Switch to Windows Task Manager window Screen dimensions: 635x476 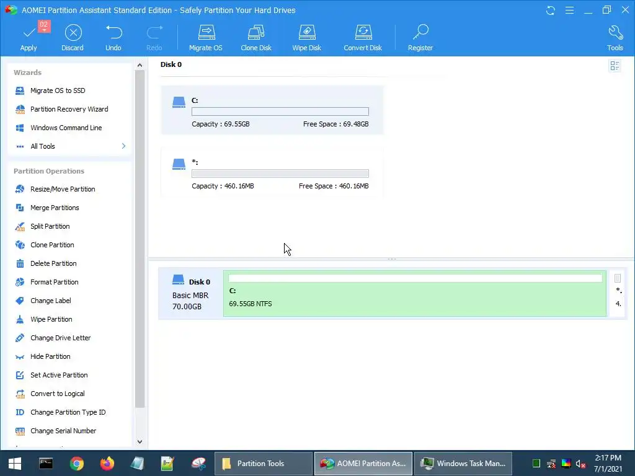[x=463, y=464]
